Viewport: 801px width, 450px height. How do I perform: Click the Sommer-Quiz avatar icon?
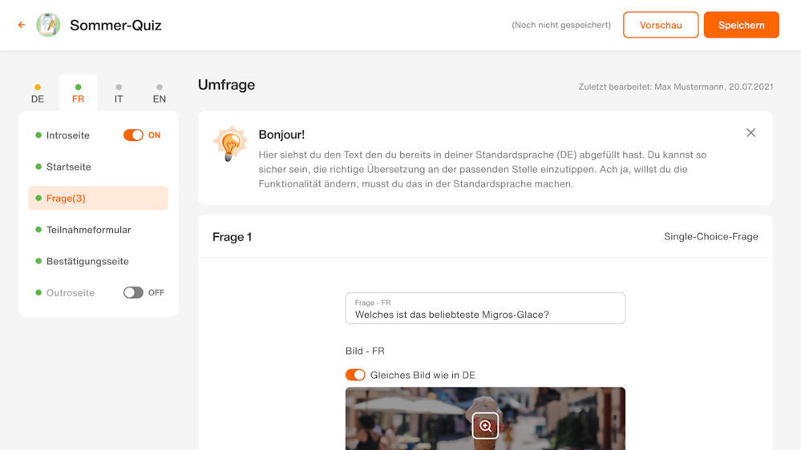pos(48,25)
